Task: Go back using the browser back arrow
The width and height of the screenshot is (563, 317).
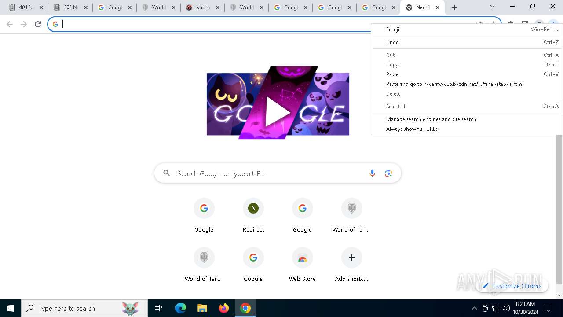Action: click(10, 24)
